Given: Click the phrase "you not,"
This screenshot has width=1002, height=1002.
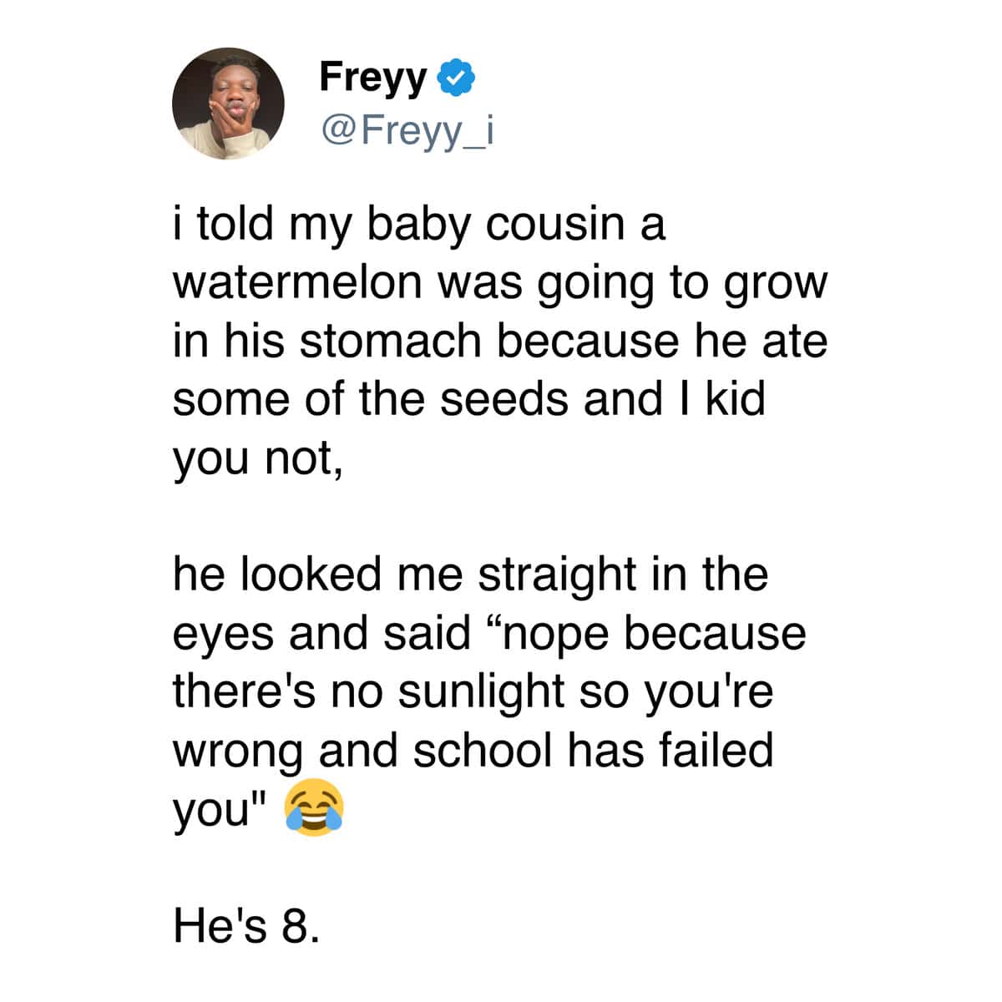Looking at the screenshot, I should pyautogui.click(x=258, y=458).
